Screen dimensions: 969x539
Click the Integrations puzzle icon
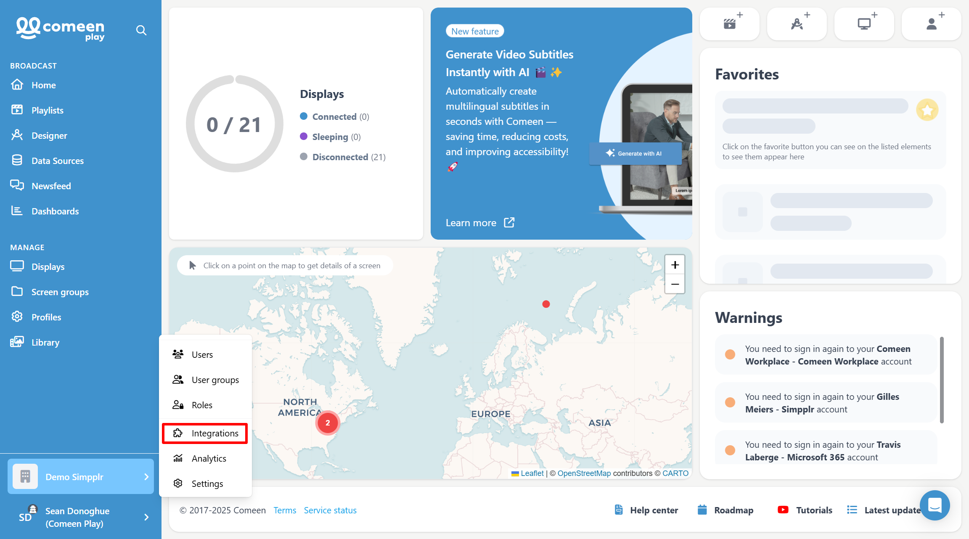click(178, 433)
